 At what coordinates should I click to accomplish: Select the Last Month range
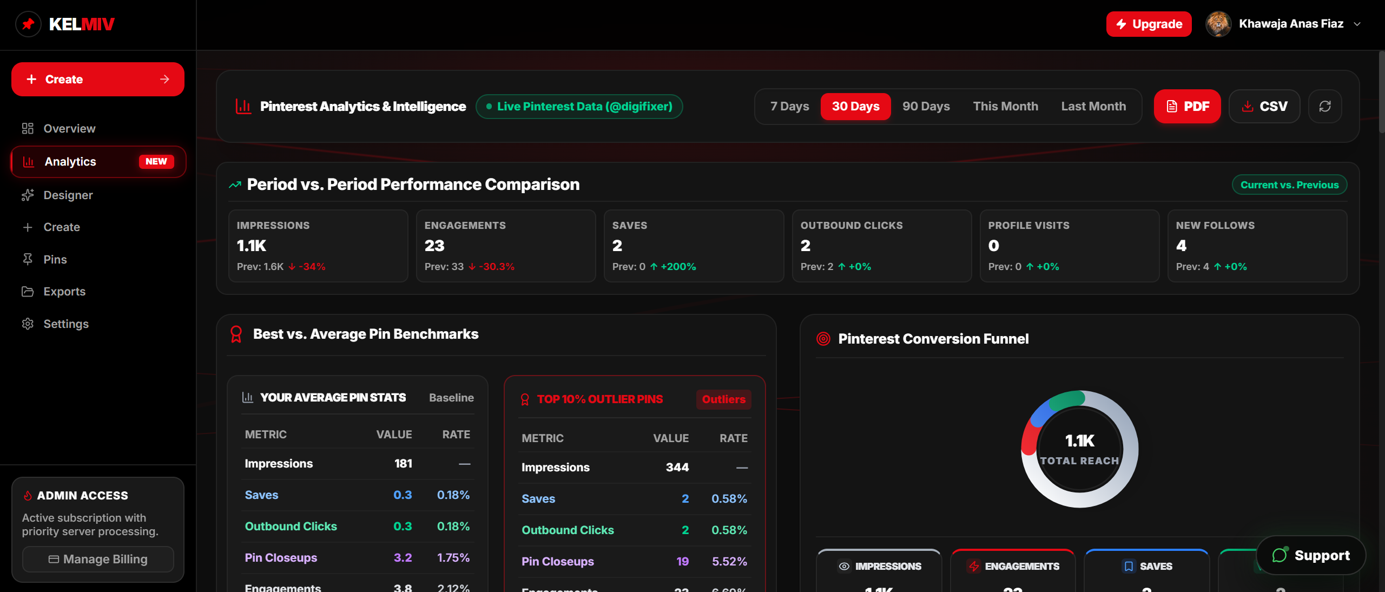pyautogui.click(x=1094, y=107)
